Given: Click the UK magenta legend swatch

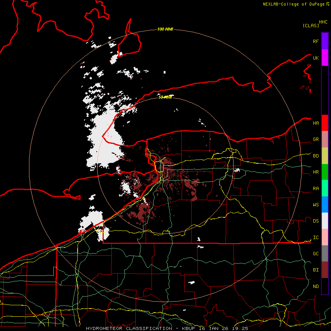Looking at the screenshot, I should [325, 58].
